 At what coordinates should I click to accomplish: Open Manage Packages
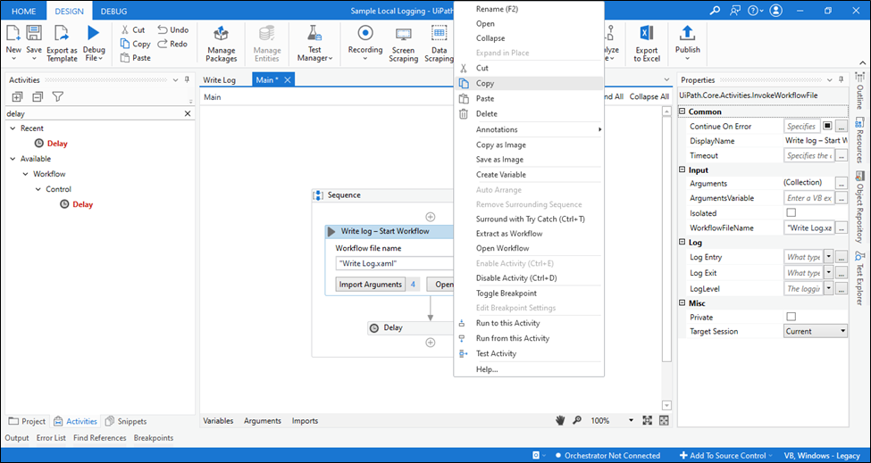pyautogui.click(x=222, y=44)
